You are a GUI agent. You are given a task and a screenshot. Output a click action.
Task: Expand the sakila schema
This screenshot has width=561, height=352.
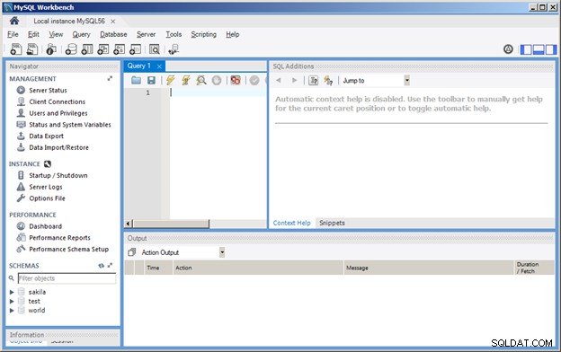tap(12, 292)
